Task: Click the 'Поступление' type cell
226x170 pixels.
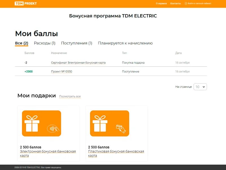Action: tap(131, 72)
